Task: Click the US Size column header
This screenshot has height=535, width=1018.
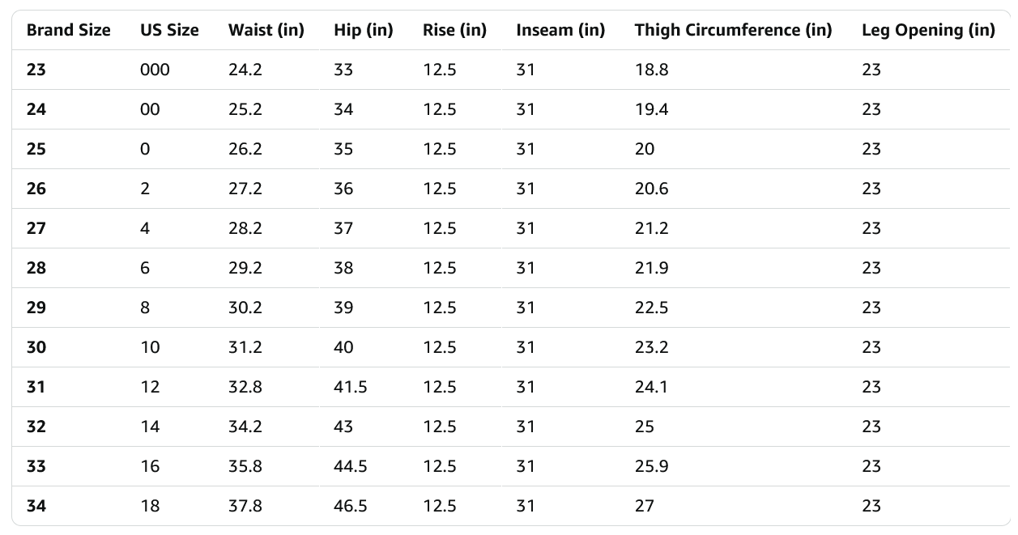Action: pyautogui.click(x=169, y=31)
